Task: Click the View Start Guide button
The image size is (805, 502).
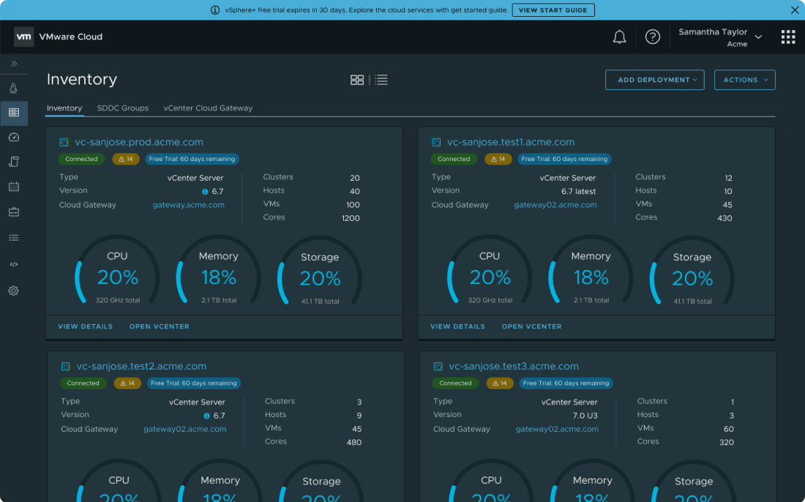Action: point(553,10)
